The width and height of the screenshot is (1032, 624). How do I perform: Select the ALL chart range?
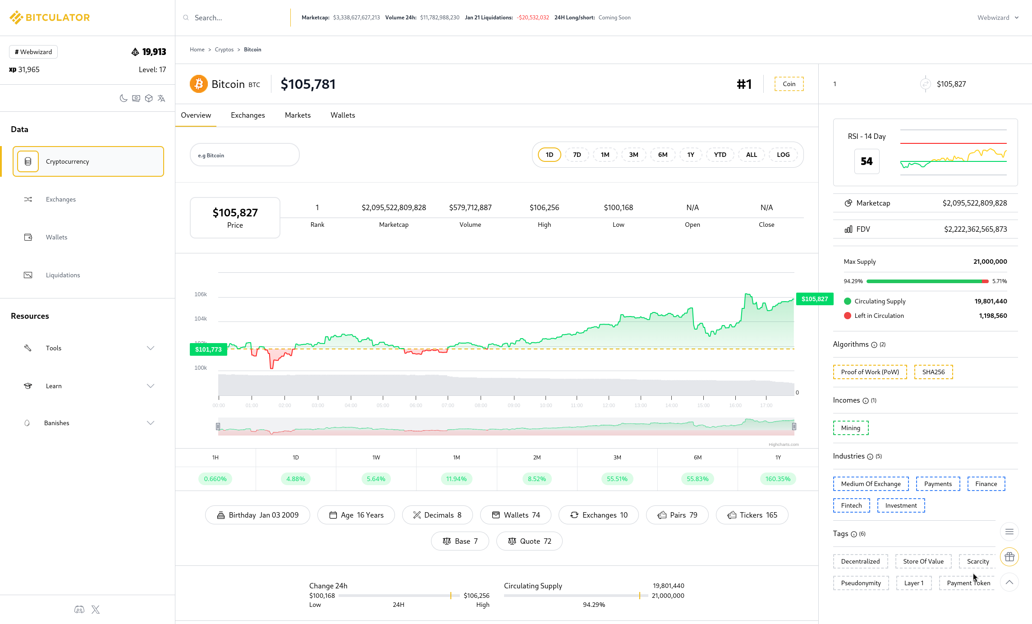coord(752,155)
